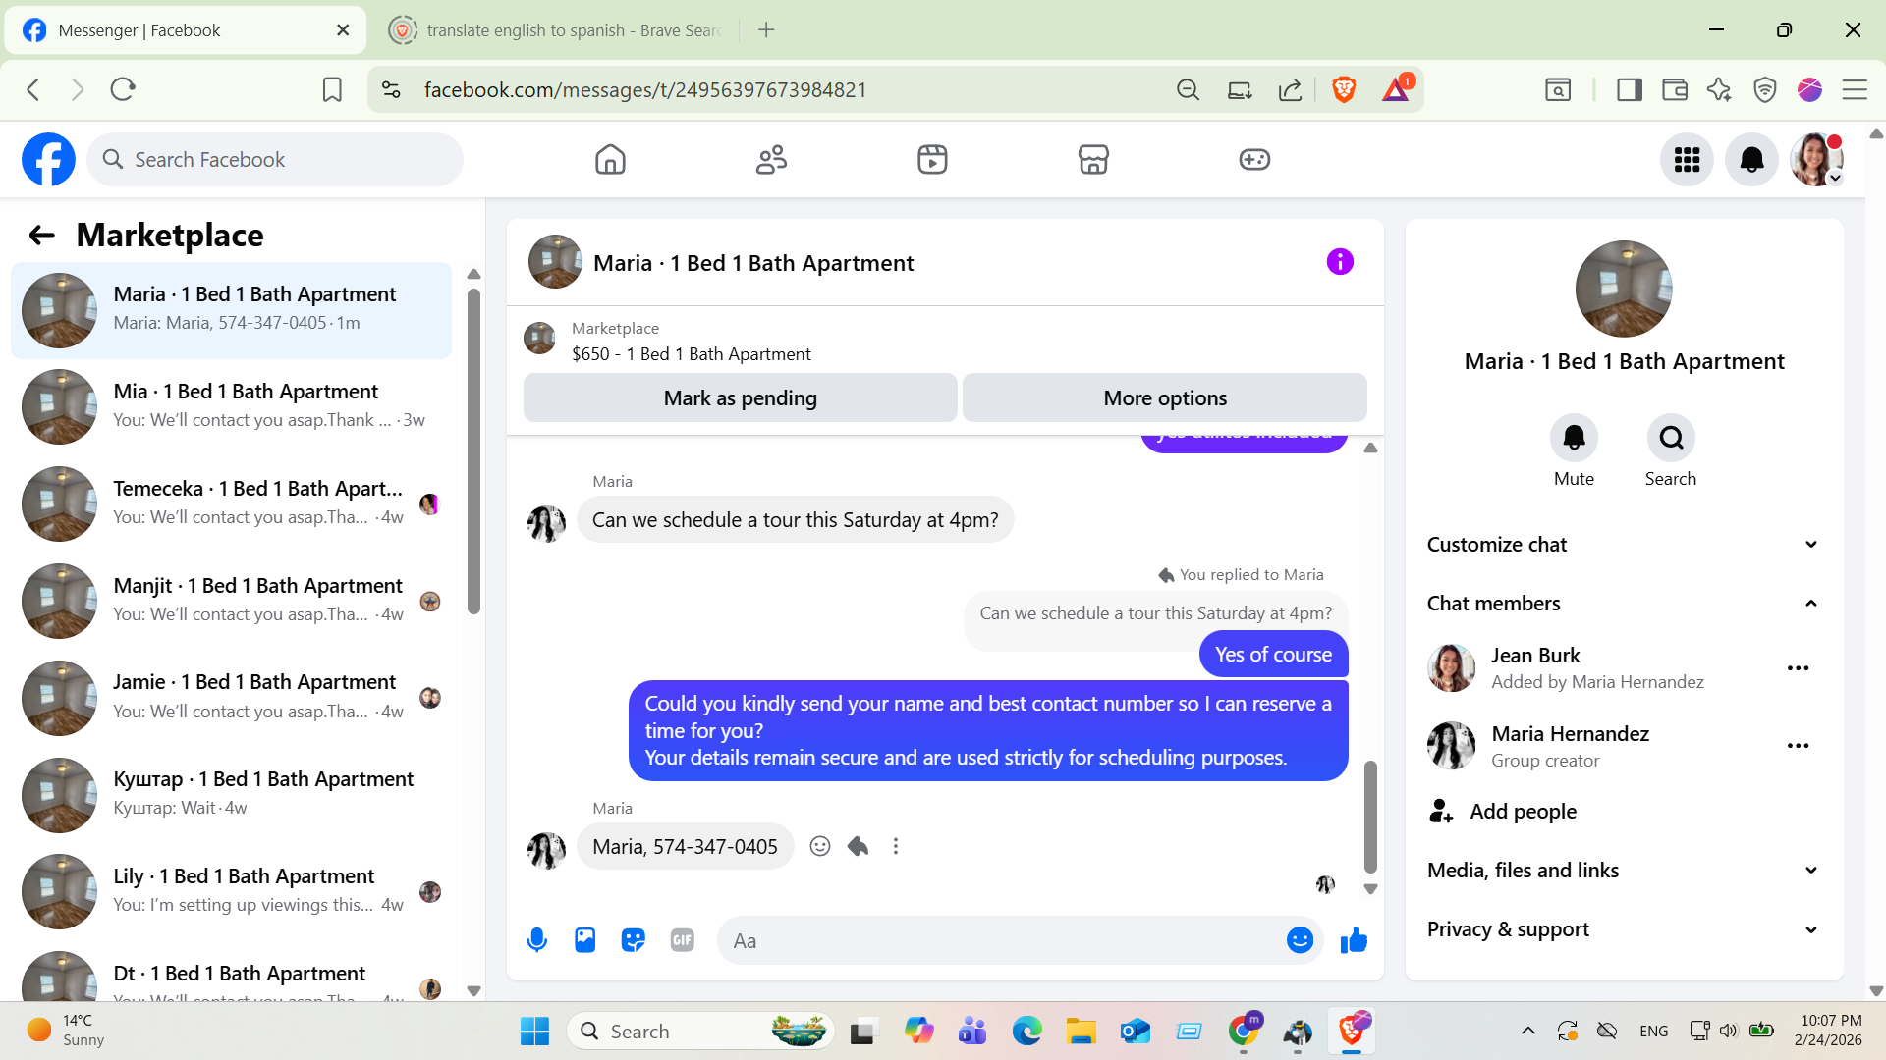React to Maria's phone number message
The height and width of the screenshot is (1060, 1886).
pyautogui.click(x=820, y=846)
